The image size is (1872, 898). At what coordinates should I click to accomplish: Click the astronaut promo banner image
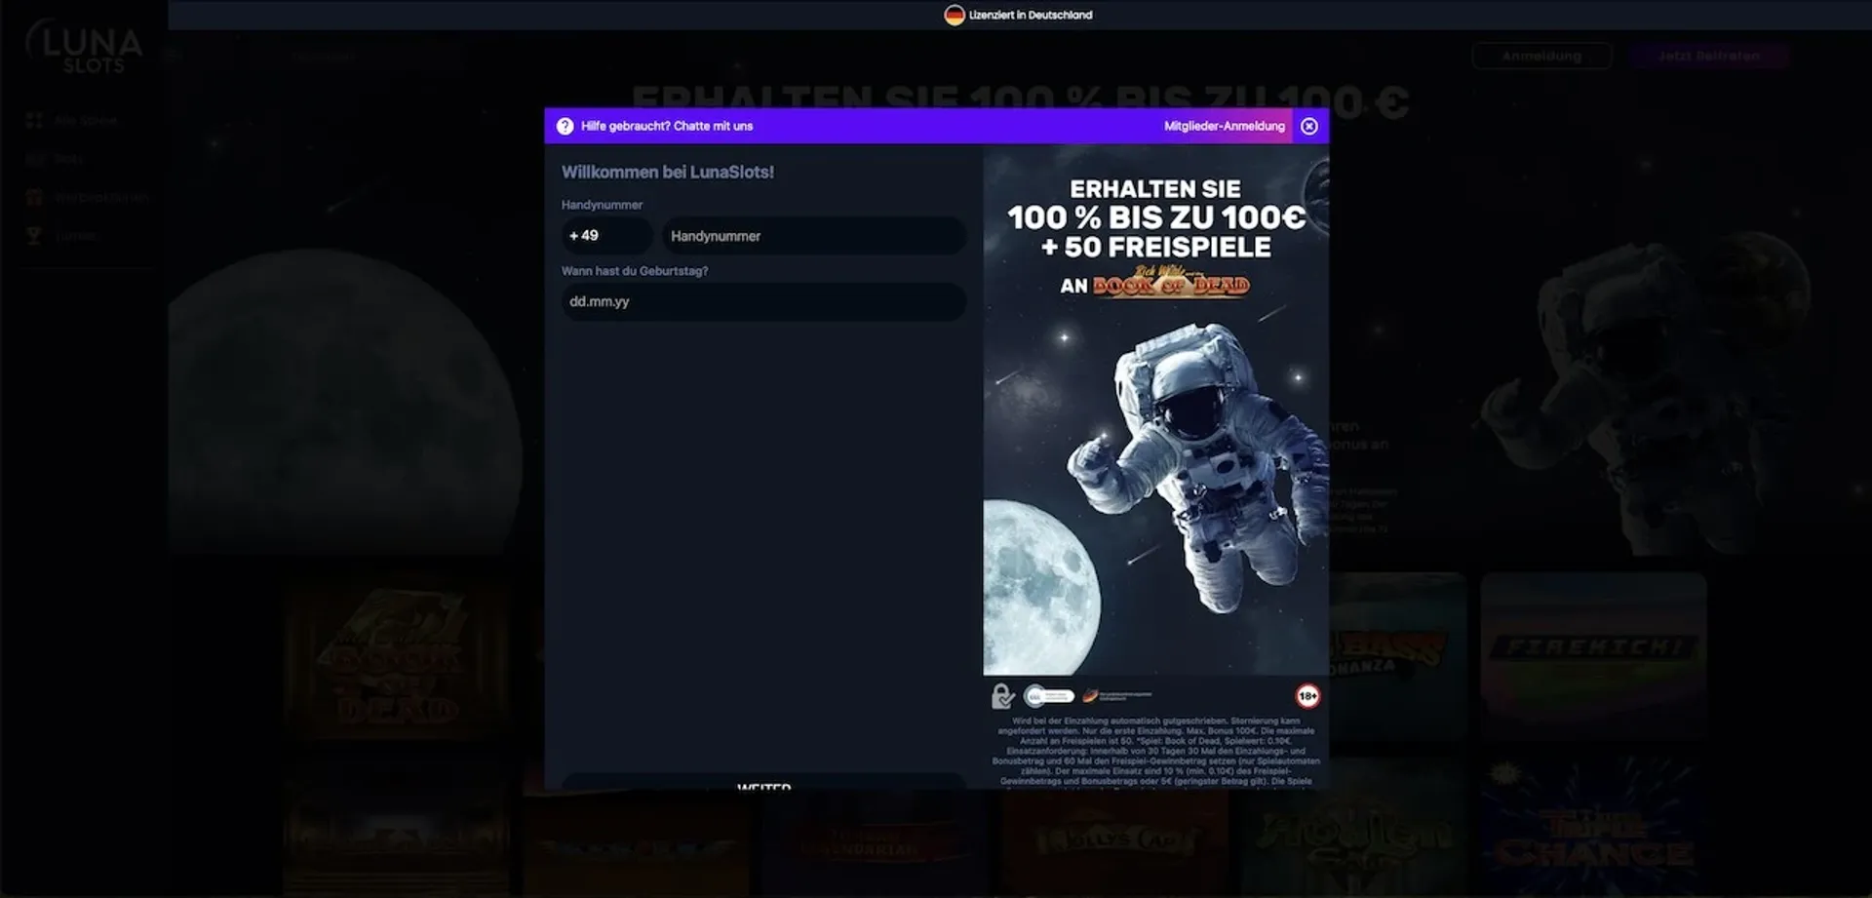click(x=1155, y=410)
